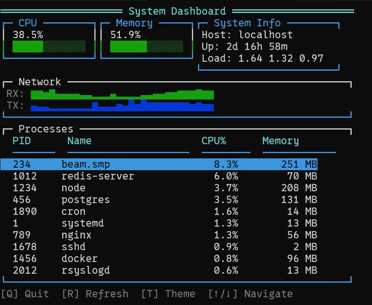Sort processes by the PID column

coord(22,141)
